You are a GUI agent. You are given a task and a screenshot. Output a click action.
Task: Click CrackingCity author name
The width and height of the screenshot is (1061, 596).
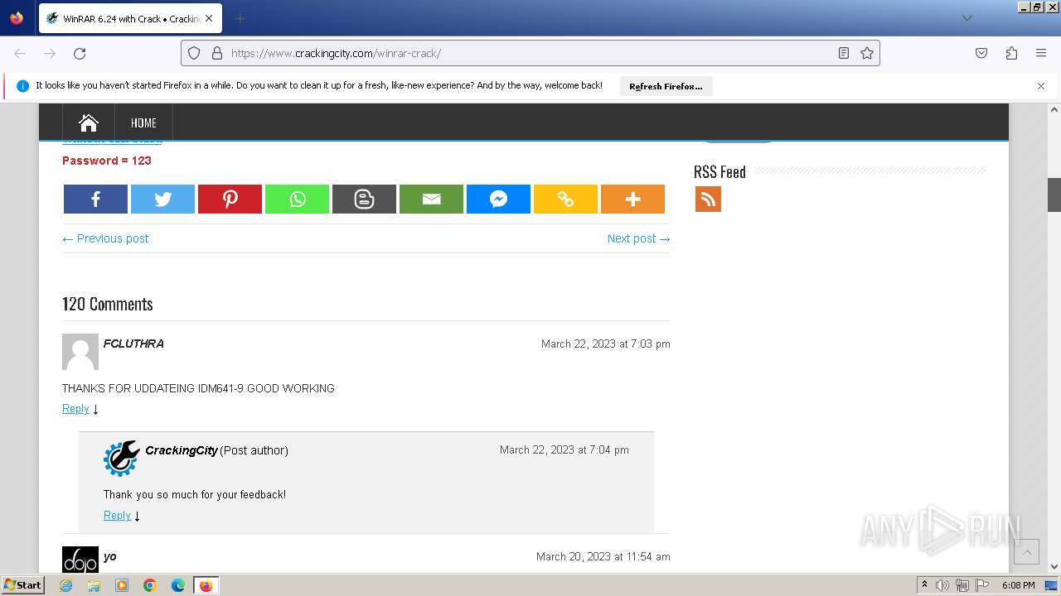(182, 450)
